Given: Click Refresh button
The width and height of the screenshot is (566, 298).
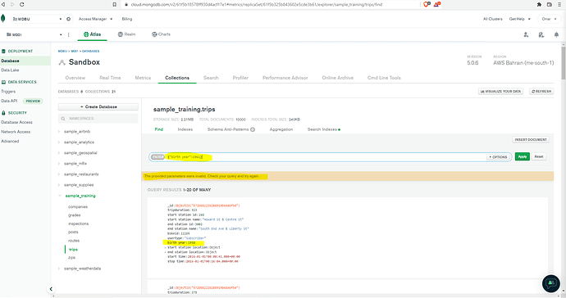Looking at the screenshot, I should tap(541, 92).
